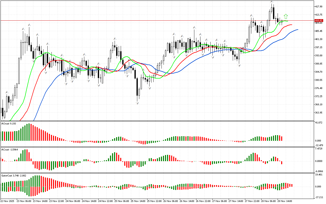Click the green up arrow signal icon
The image size is (326, 204).
click(x=286, y=17)
